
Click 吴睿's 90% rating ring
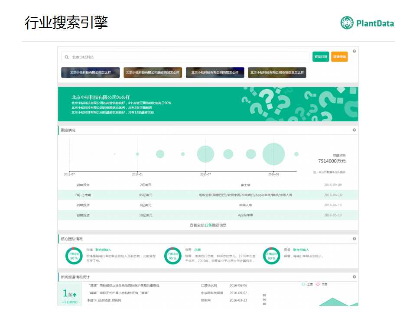tap(271, 256)
